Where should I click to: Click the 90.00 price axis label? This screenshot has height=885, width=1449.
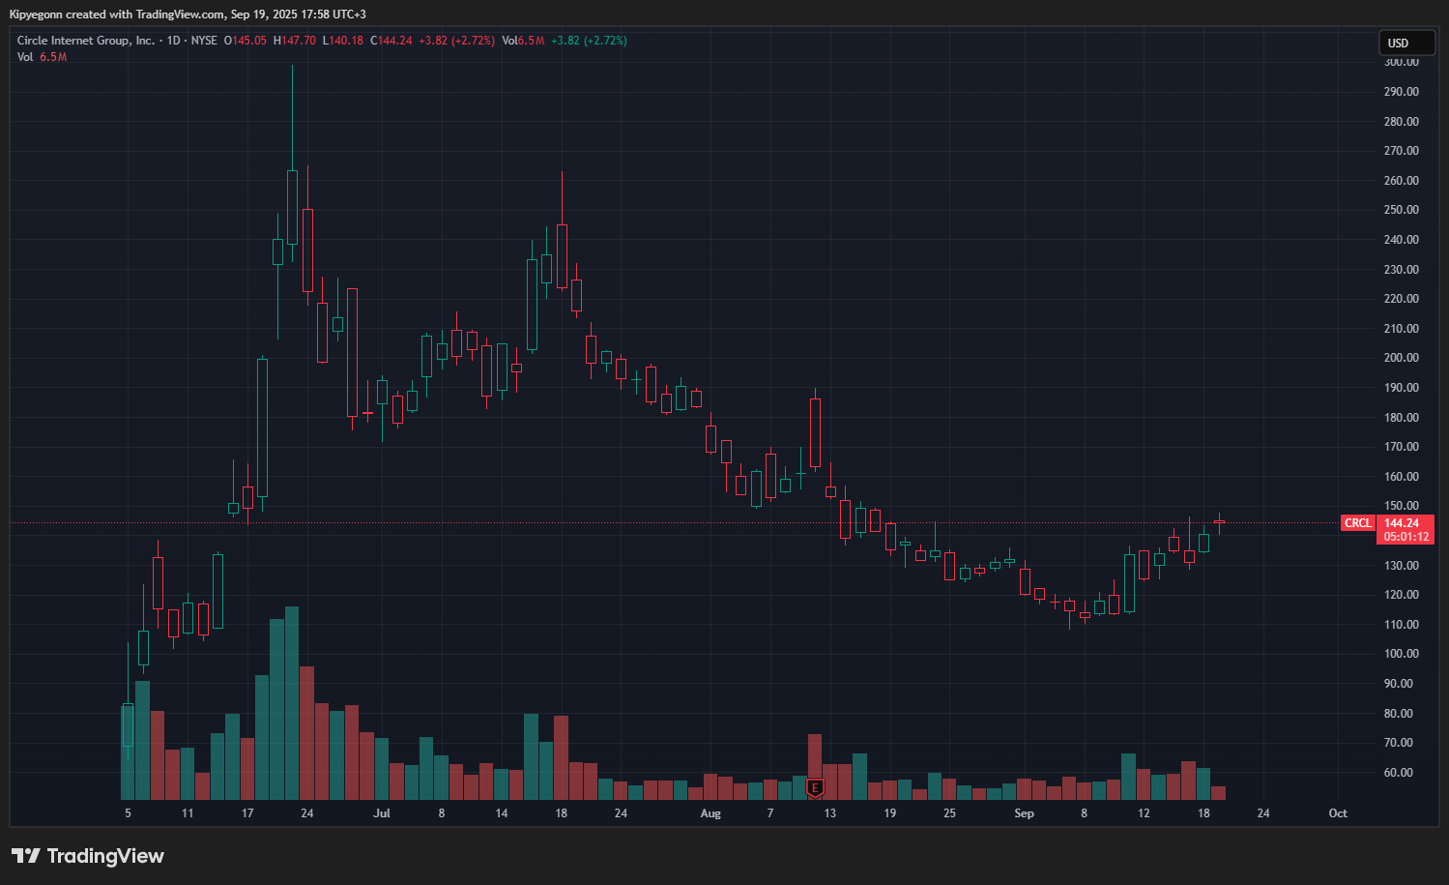(x=1399, y=684)
